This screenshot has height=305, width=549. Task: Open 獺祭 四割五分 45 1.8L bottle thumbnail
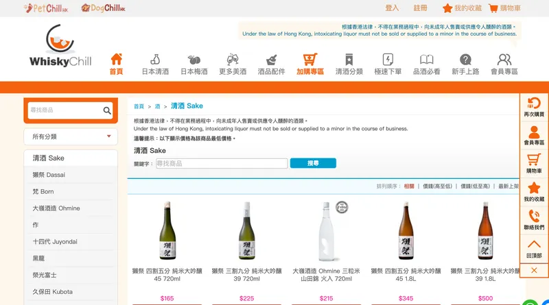(x=406, y=230)
